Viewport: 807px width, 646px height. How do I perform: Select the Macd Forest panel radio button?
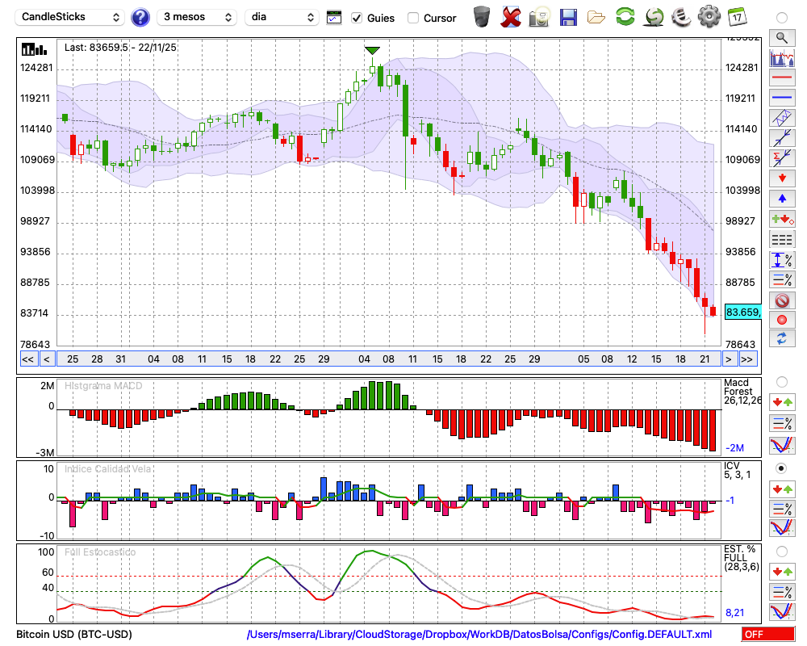[781, 381]
